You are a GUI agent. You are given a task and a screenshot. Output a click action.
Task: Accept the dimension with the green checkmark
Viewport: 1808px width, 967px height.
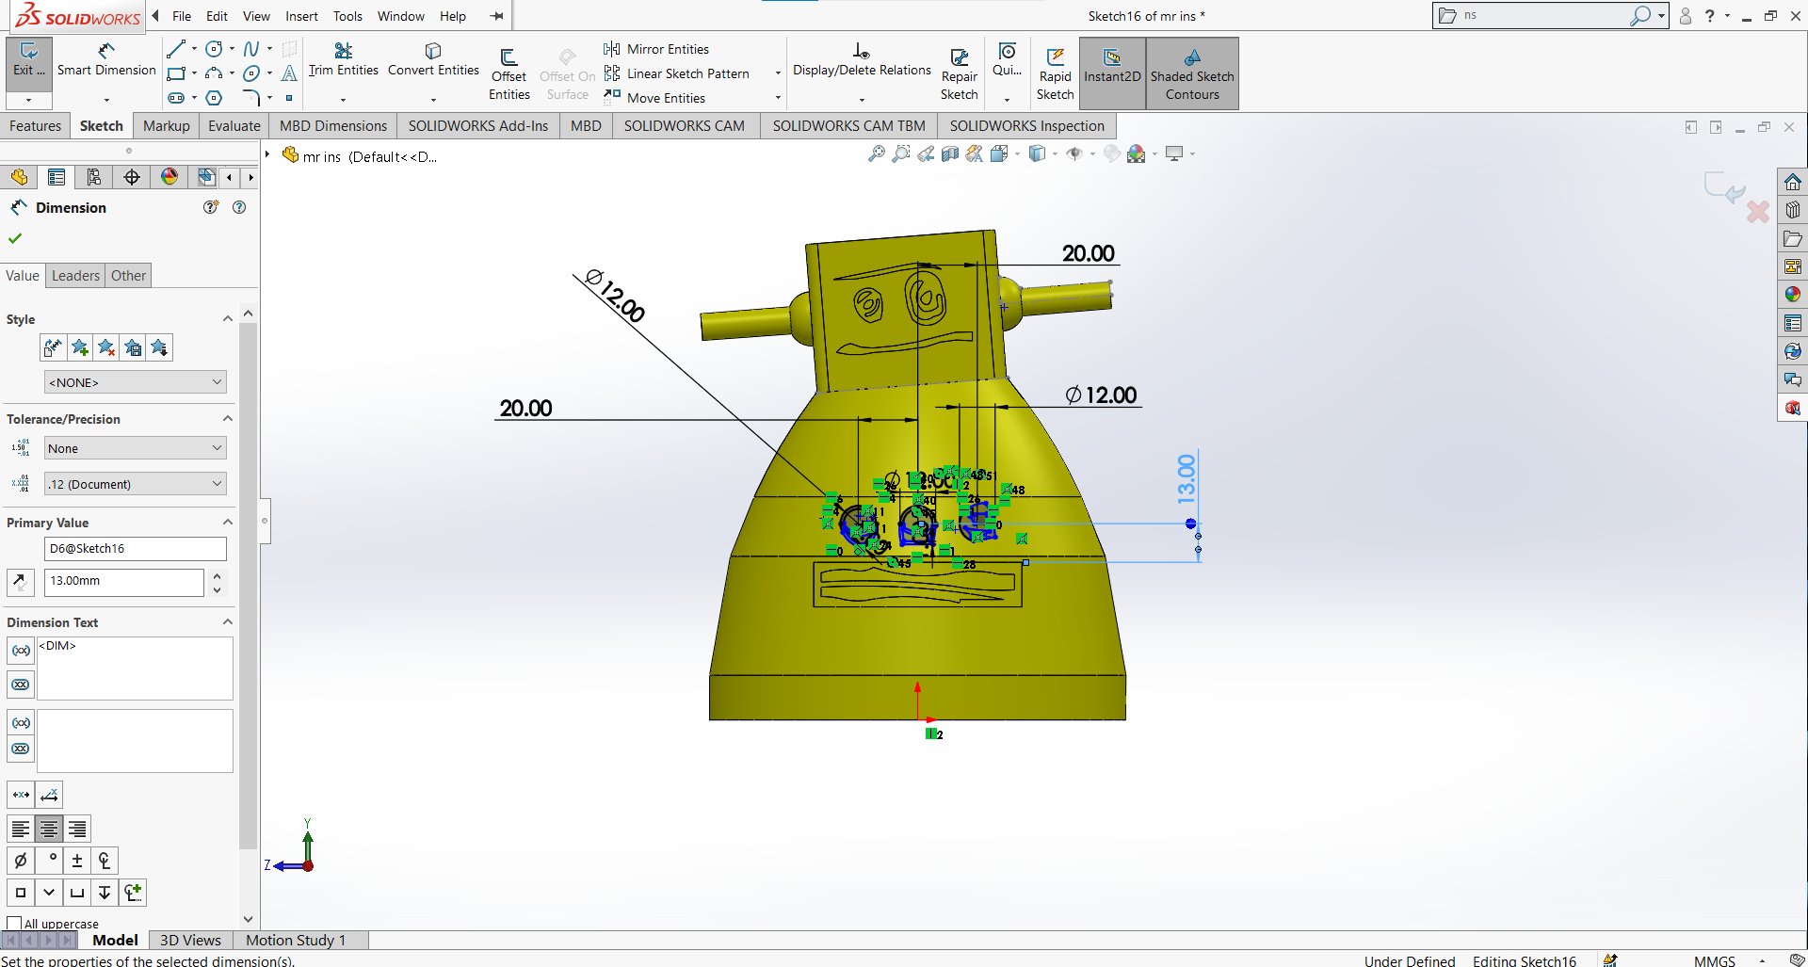tap(14, 238)
